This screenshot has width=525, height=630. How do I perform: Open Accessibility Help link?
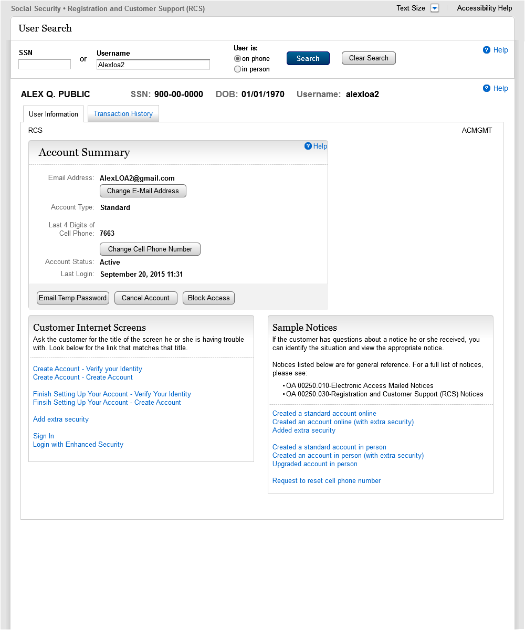485,8
